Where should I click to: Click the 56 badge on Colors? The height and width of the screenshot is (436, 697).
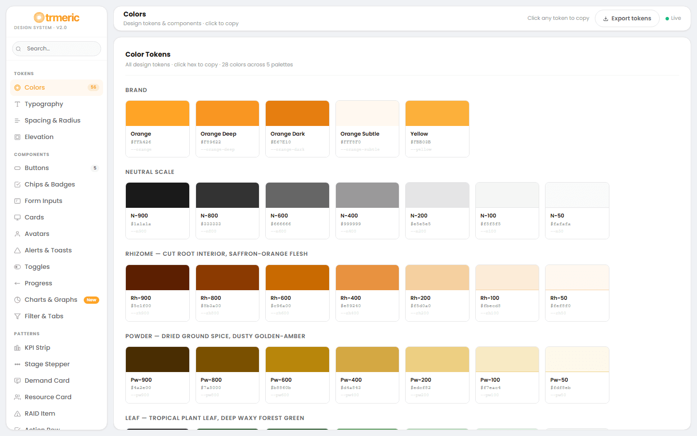click(x=93, y=87)
